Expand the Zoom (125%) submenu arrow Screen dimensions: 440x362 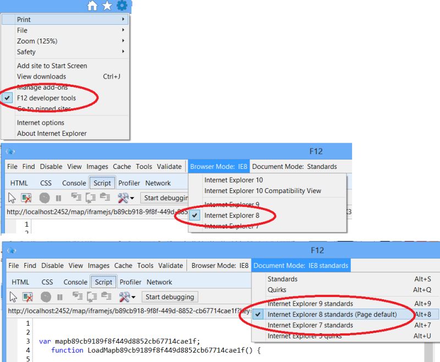pos(123,41)
